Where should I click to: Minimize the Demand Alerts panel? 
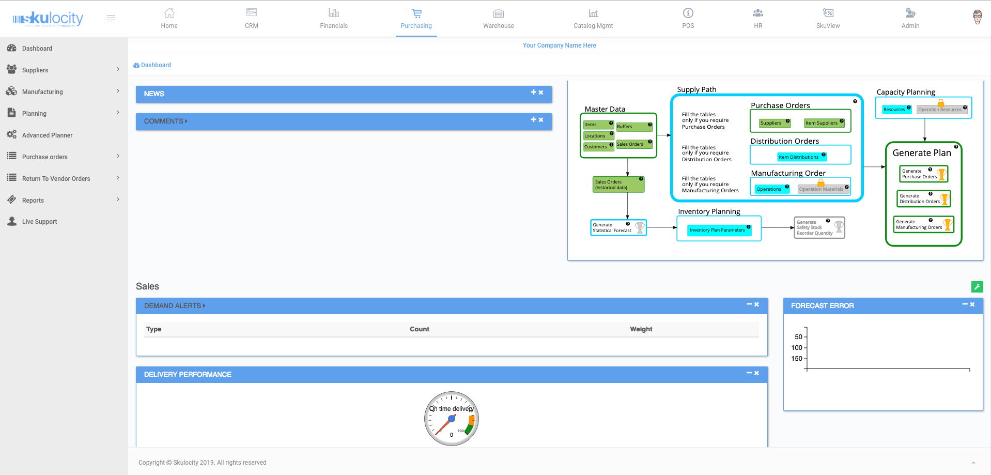[x=749, y=304]
